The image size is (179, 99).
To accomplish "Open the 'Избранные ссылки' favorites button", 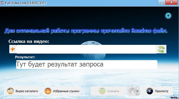I will (x=61, y=91).
